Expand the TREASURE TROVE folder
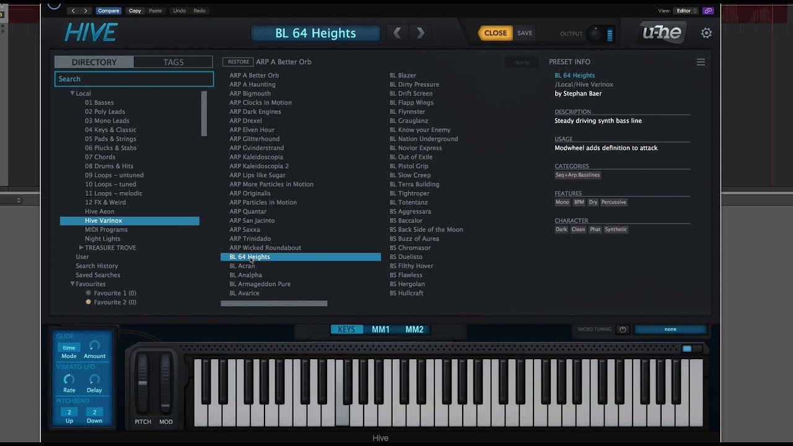793x446 pixels. click(81, 248)
